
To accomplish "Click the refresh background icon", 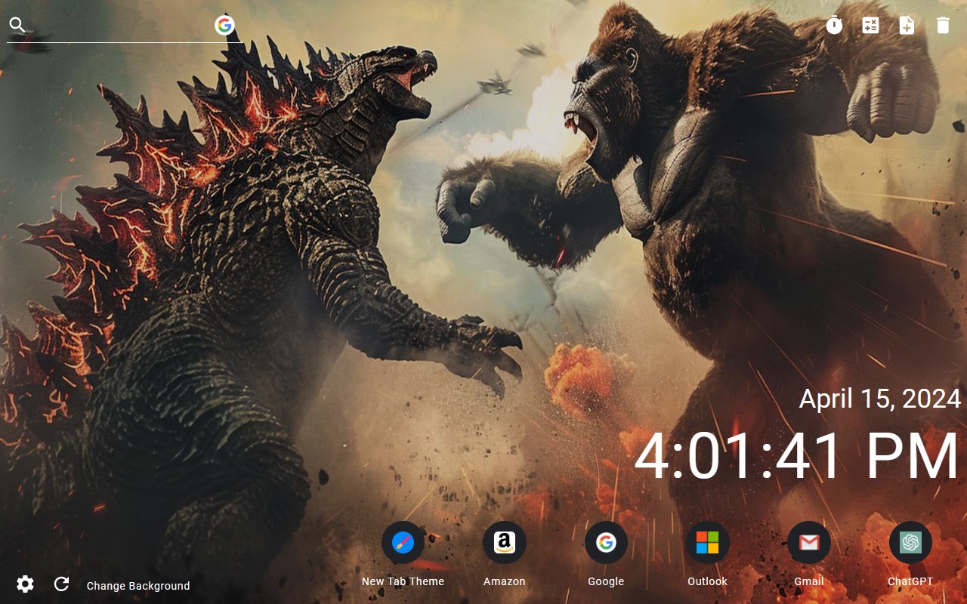I will (61, 584).
